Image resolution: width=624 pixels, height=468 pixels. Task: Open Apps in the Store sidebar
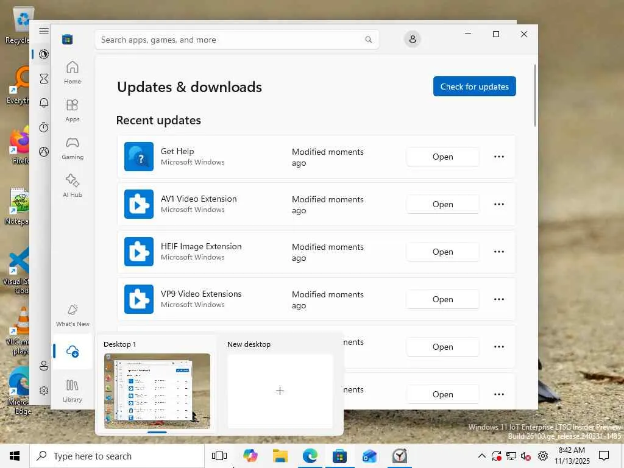[x=73, y=110]
